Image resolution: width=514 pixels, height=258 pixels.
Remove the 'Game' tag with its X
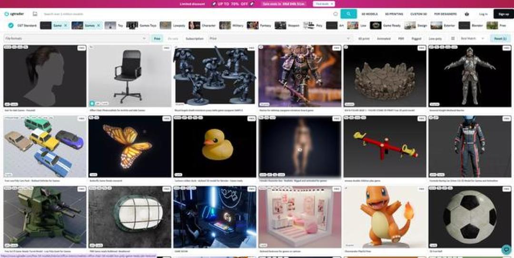click(x=65, y=25)
